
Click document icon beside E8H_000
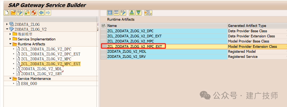[18, 84]
